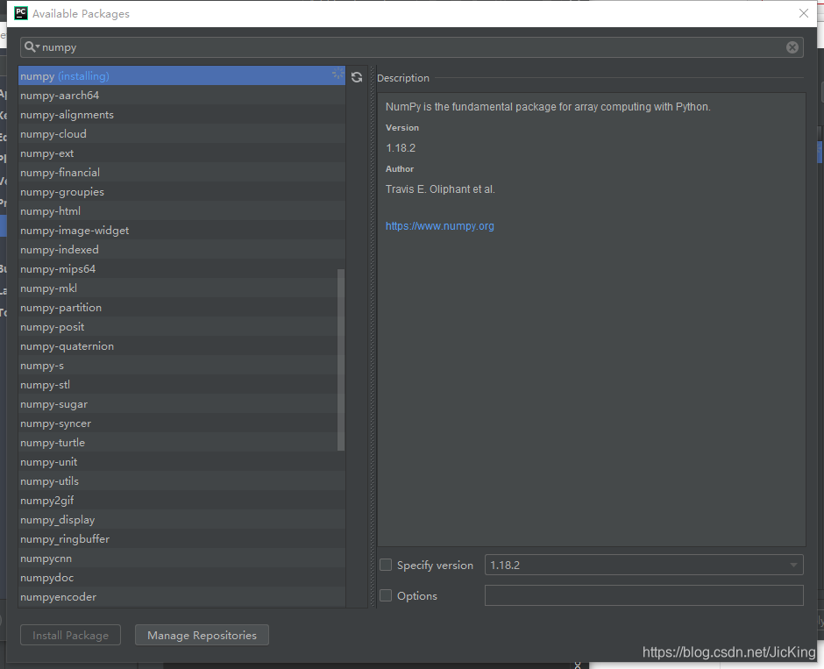Select numpy-mkl package

point(181,288)
